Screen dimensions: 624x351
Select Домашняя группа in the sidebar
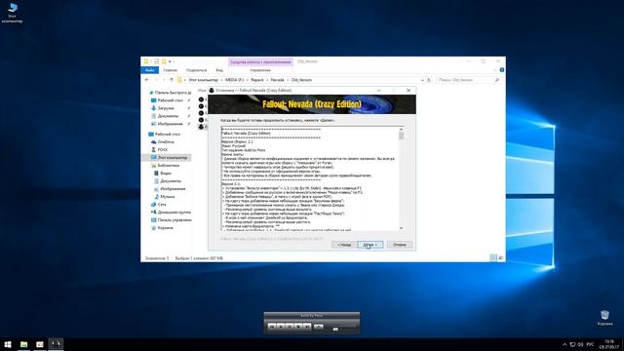[x=172, y=213]
